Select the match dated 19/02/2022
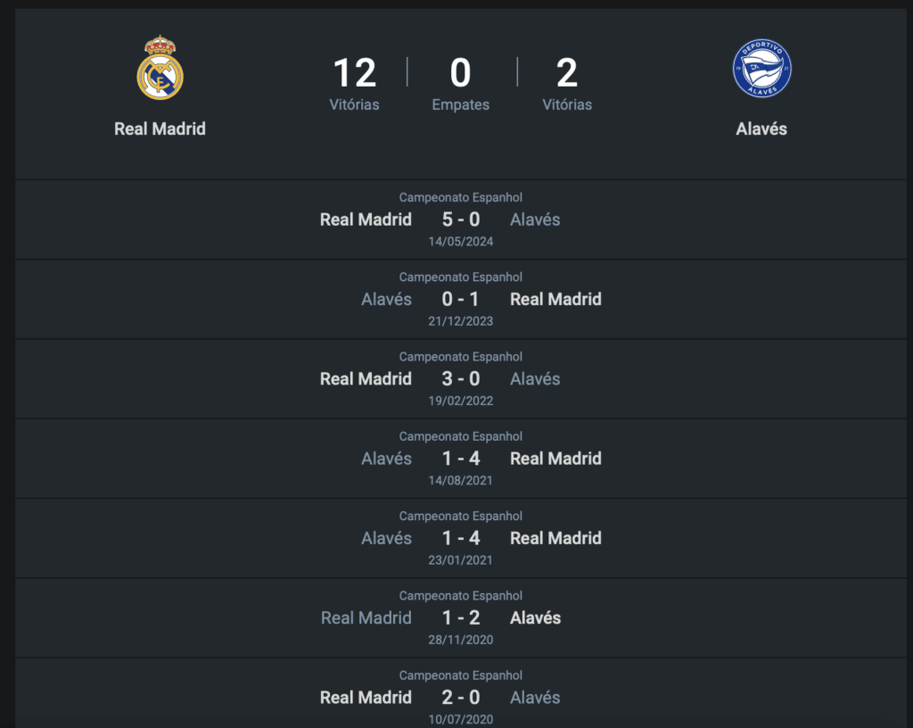 pyautogui.click(x=461, y=401)
